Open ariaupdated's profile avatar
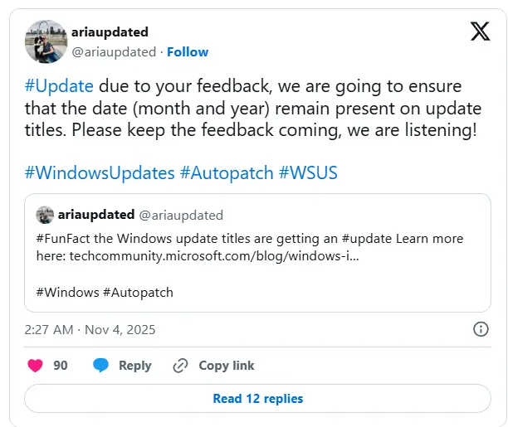The width and height of the screenshot is (508, 427). (46, 41)
